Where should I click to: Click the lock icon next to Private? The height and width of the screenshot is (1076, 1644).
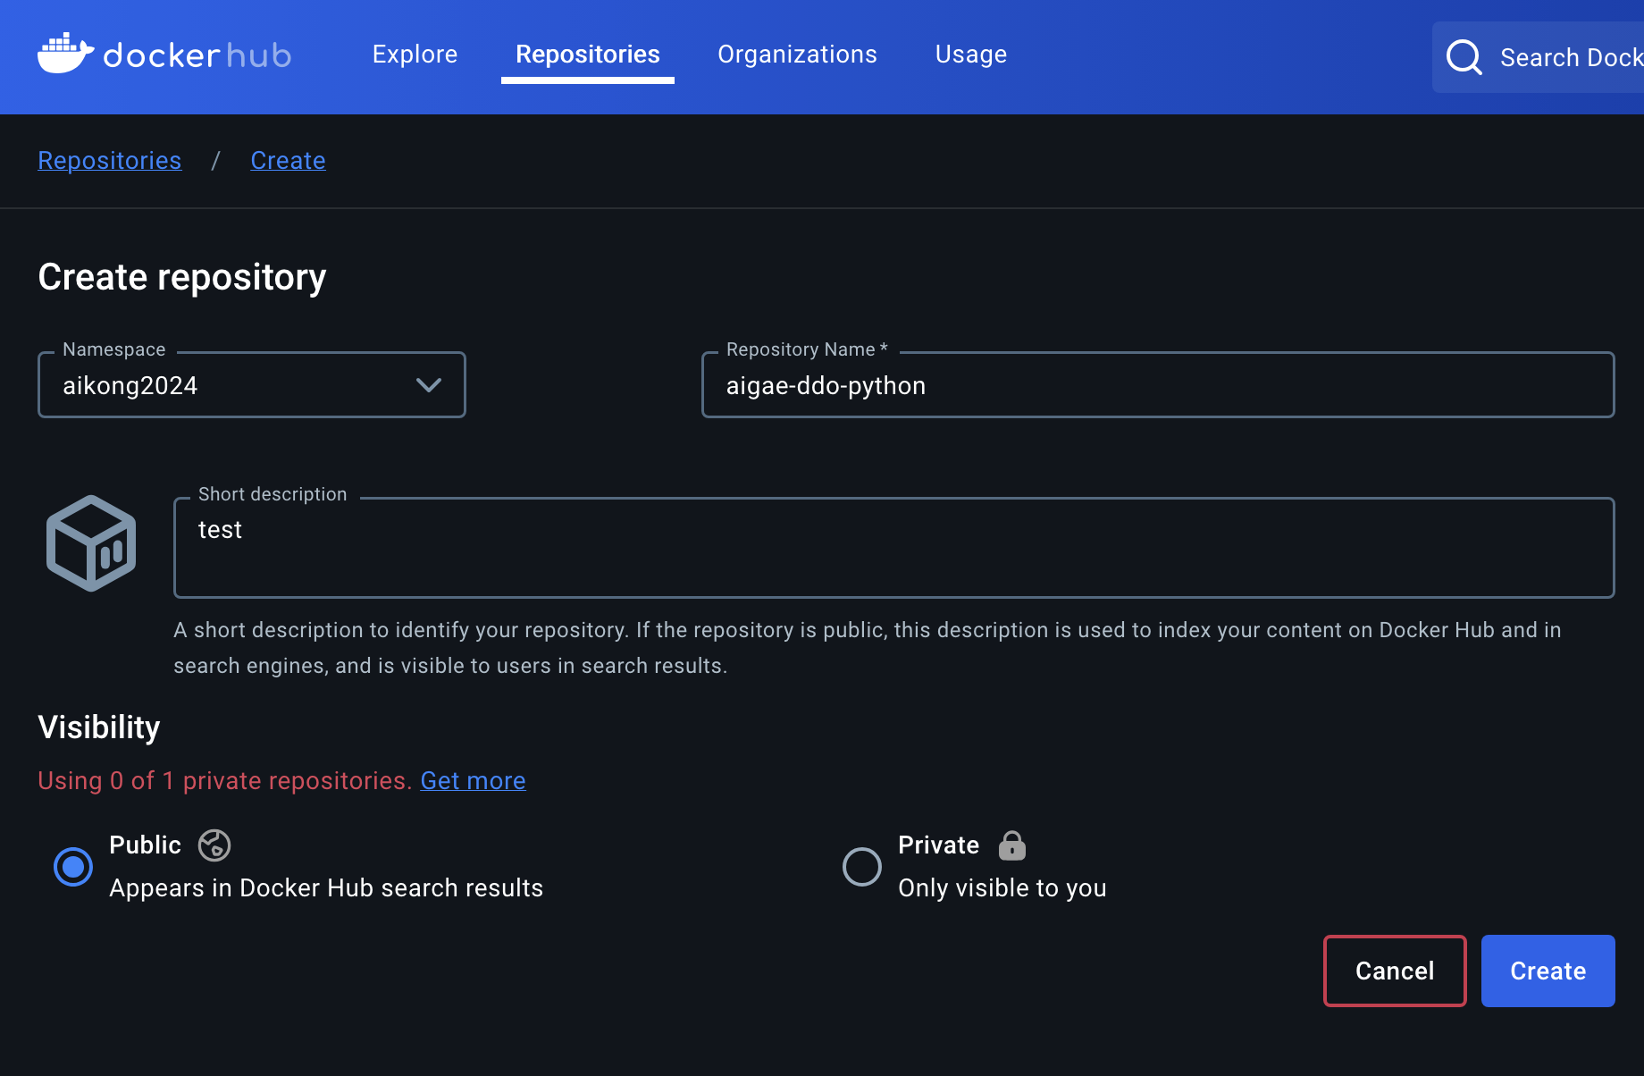tap(1011, 845)
